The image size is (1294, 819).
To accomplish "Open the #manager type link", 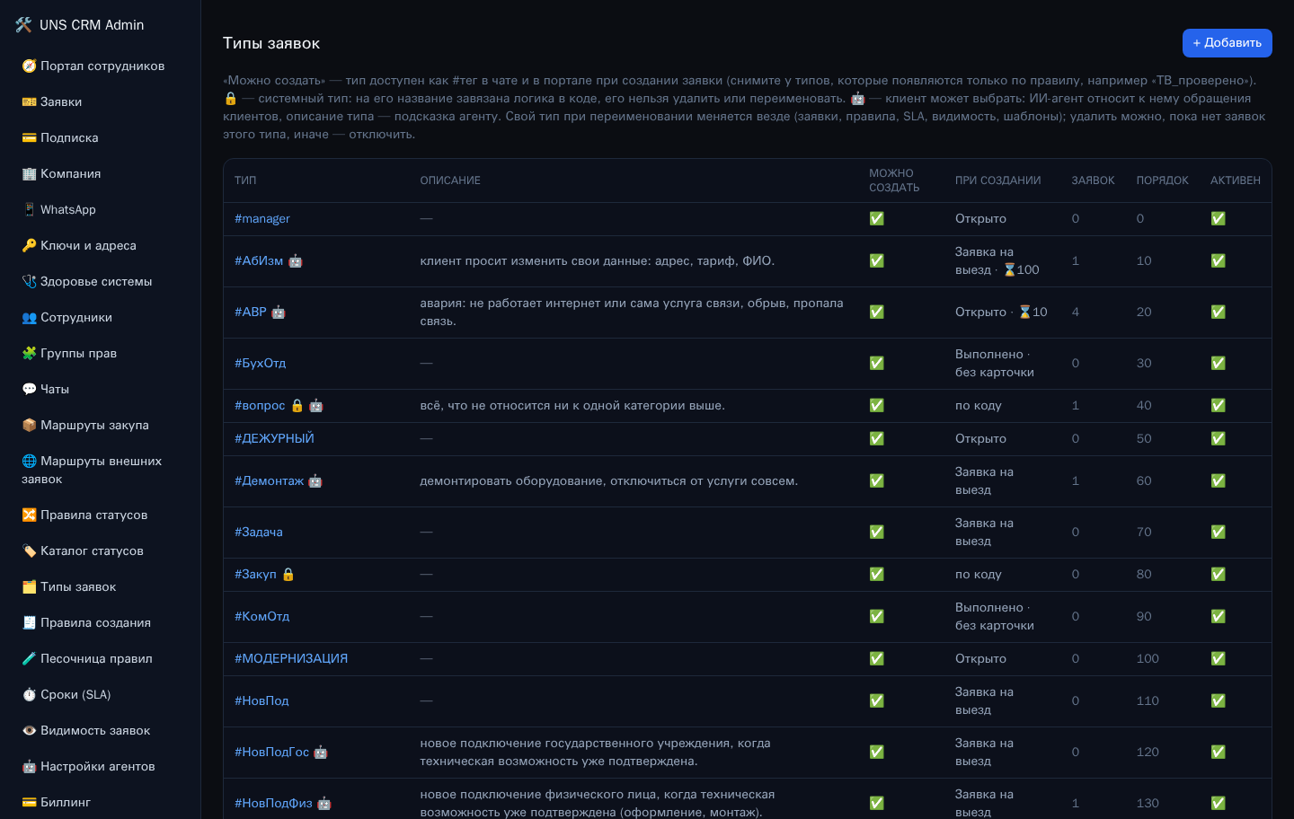I will 262,218.
